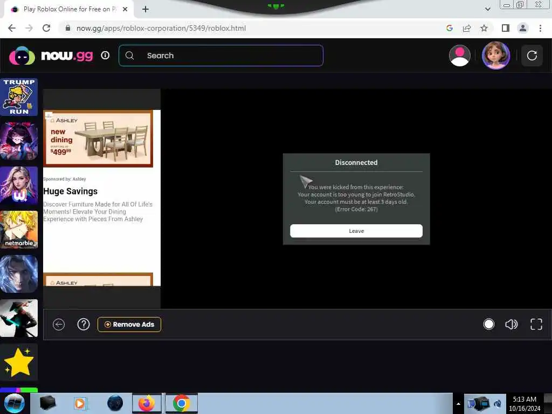Close the Play Roblox Online tab
Screen dimensions: 552x414
[125, 10]
